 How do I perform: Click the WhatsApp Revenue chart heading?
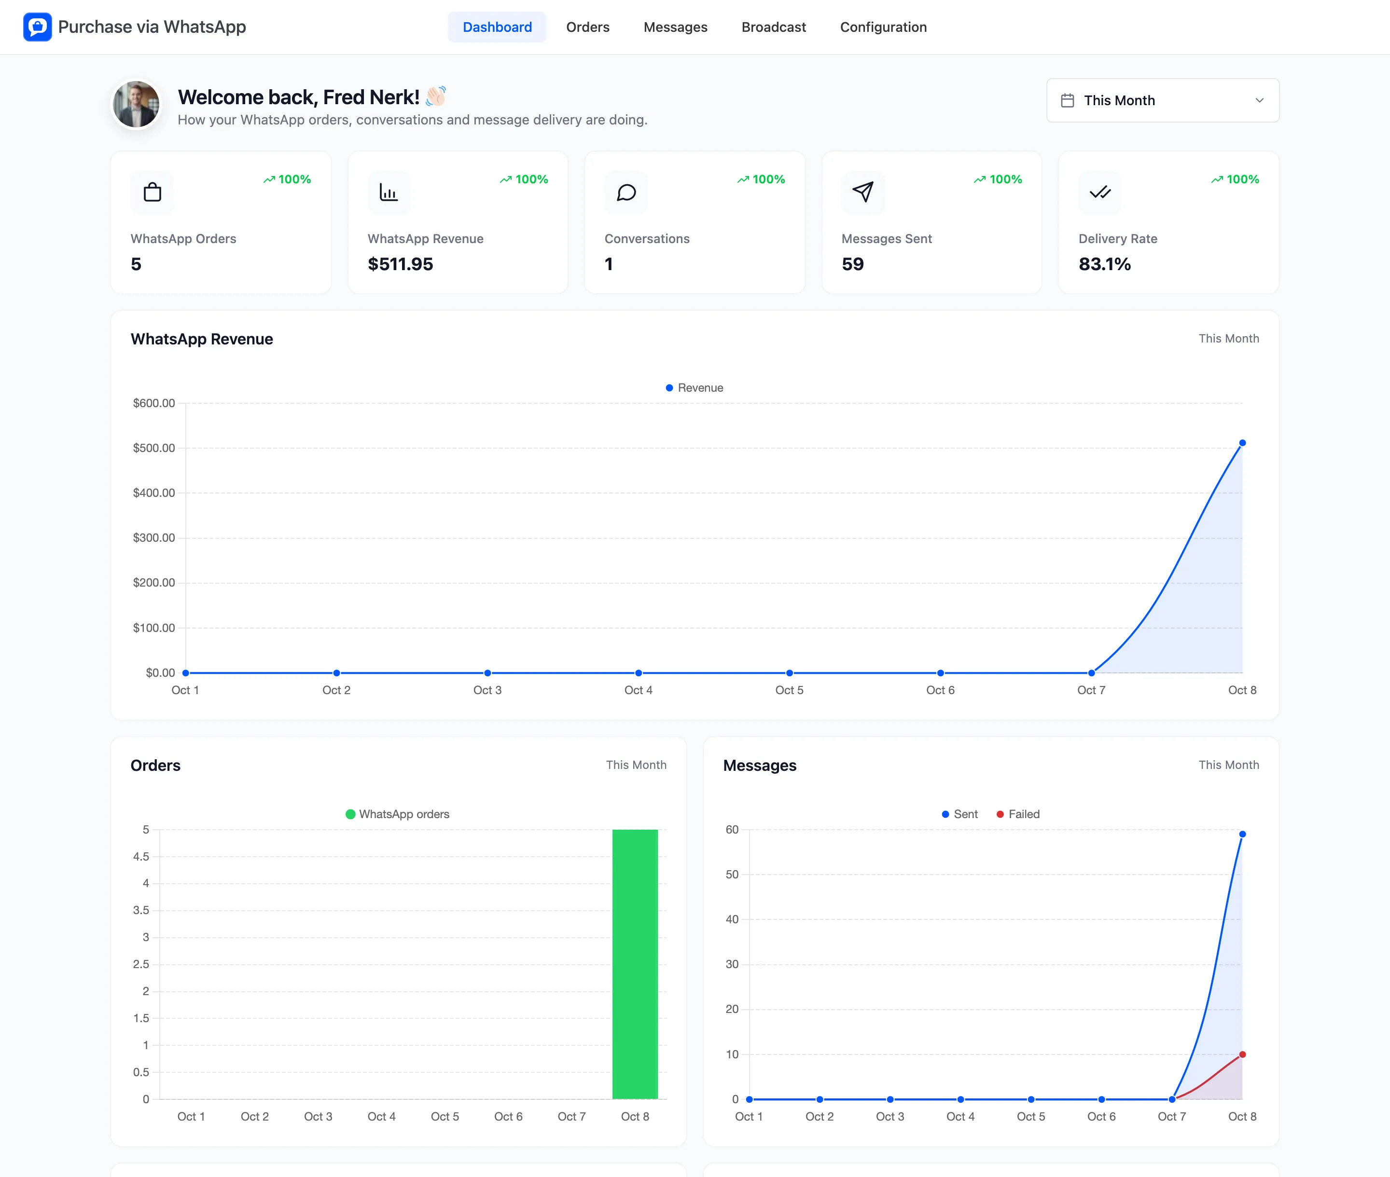(x=202, y=339)
